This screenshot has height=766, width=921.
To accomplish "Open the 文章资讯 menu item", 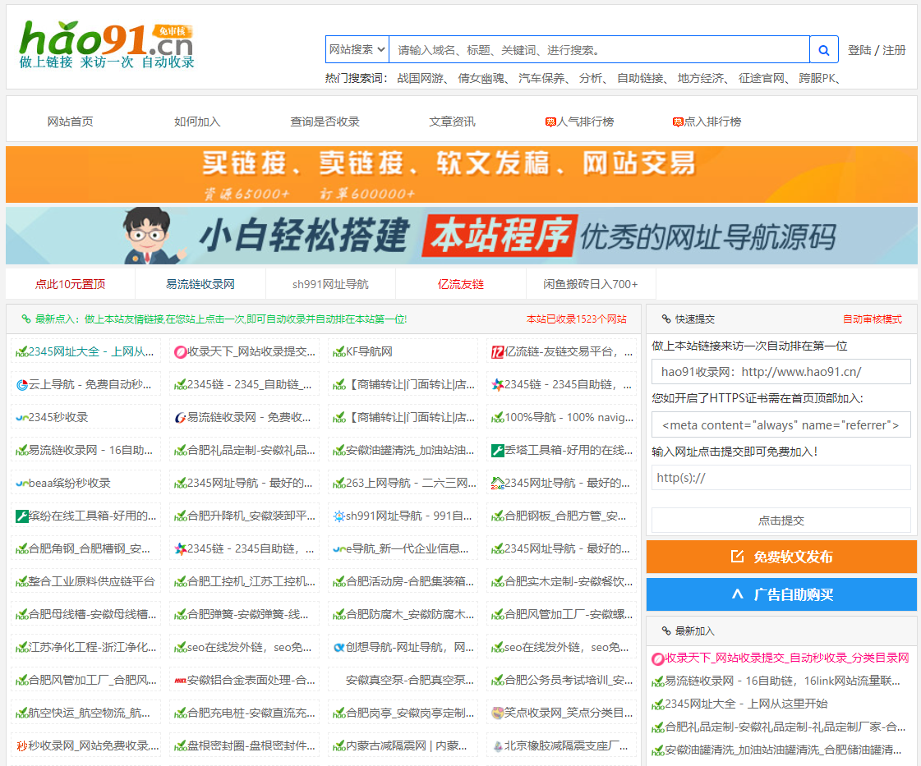I will (x=454, y=120).
